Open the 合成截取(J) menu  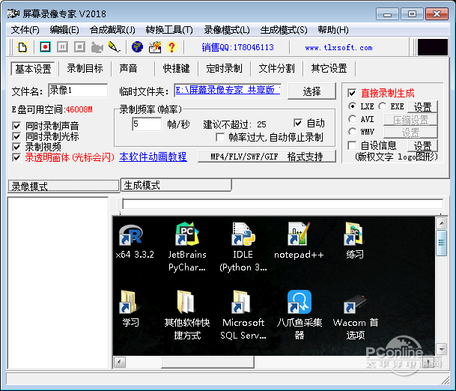pyautogui.click(x=112, y=30)
